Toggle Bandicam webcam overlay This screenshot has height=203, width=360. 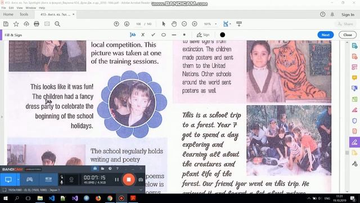[71, 179]
